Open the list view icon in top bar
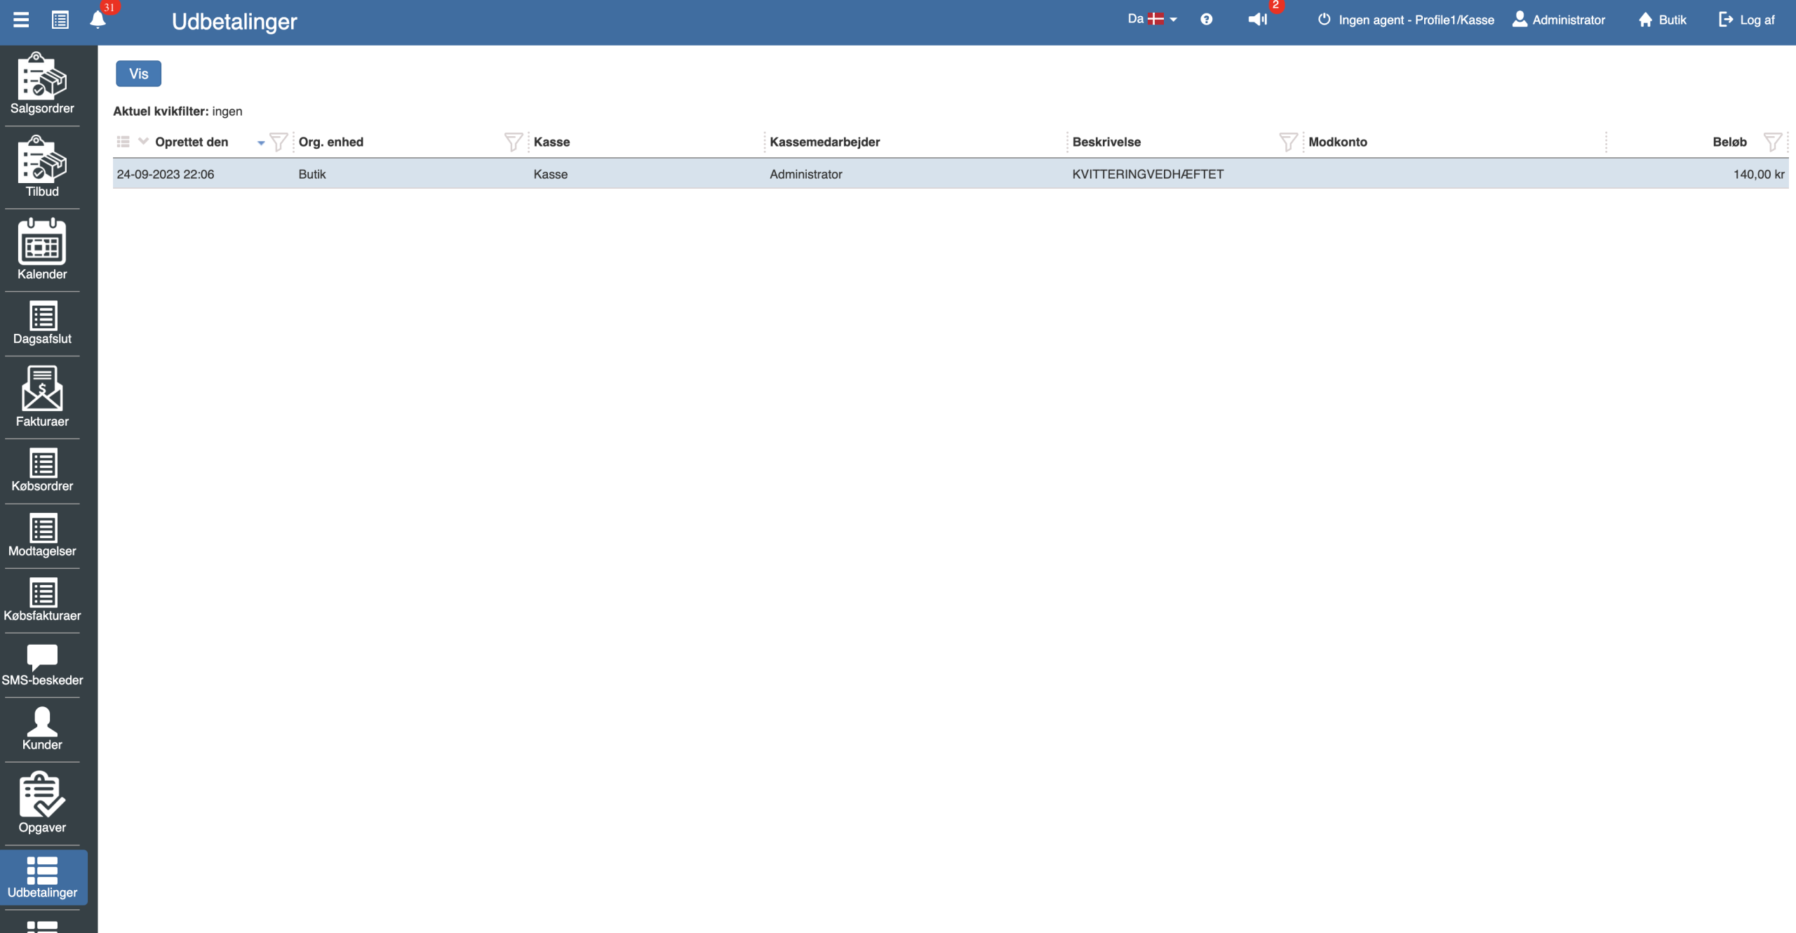The image size is (1796, 933). point(60,20)
